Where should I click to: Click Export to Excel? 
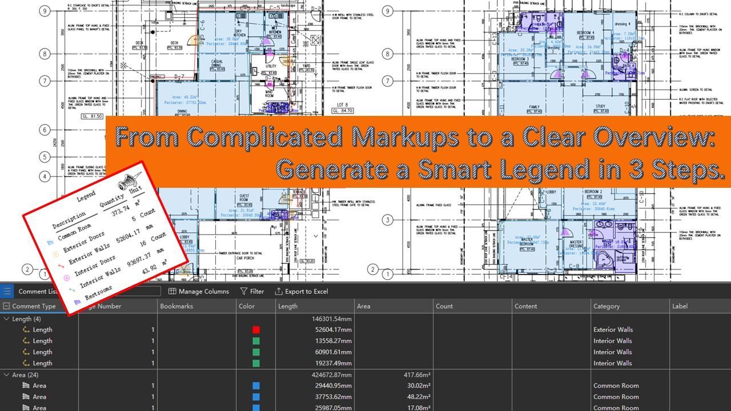tap(301, 291)
